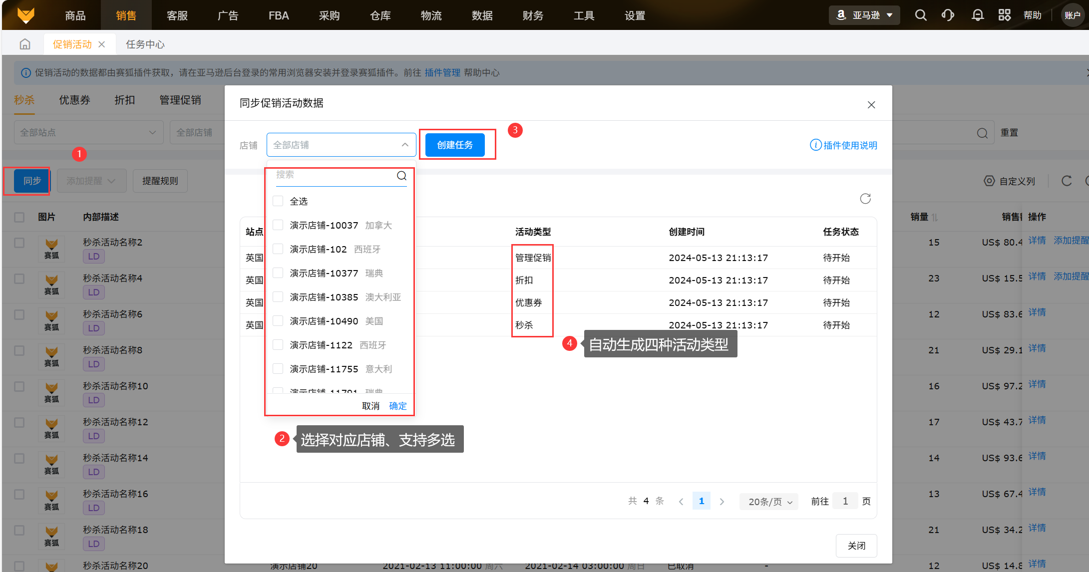Screen dimensions: 1089x572
Task: Select store 演示店铺-10037 checkbox
Action: [x=278, y=225]
